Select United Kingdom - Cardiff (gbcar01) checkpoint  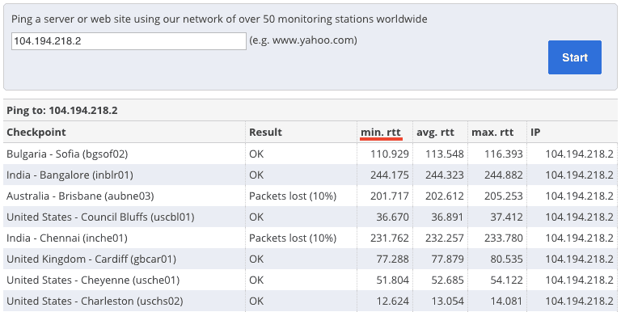point(91,259)
